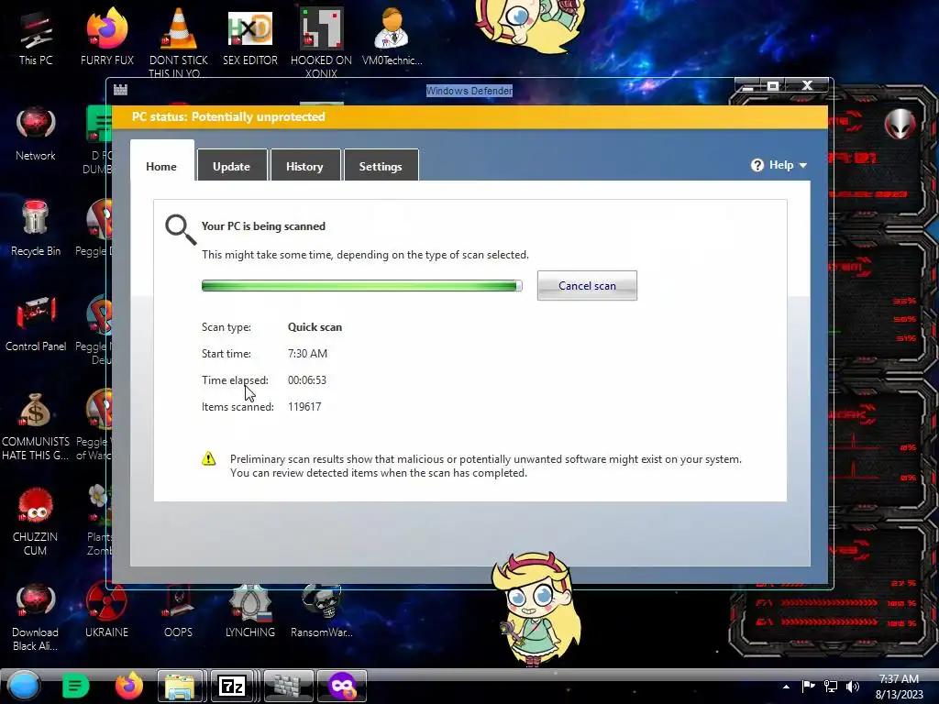Select the Recycle Bin icon

point(36,229)
